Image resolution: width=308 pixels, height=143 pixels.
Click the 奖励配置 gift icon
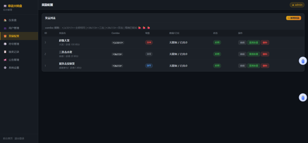(5, 36)
